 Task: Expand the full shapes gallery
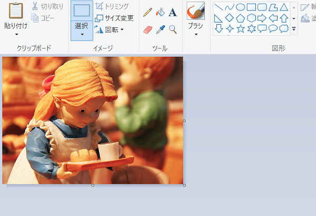pyautogui.click(x=294, y=28)
